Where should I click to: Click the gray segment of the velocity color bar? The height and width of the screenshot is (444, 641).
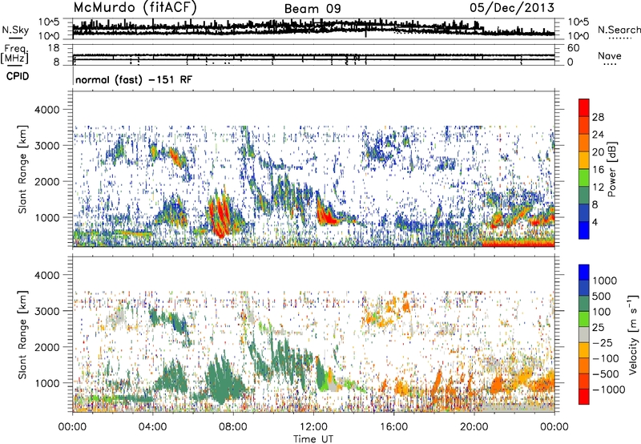click(x=584, y=334)
